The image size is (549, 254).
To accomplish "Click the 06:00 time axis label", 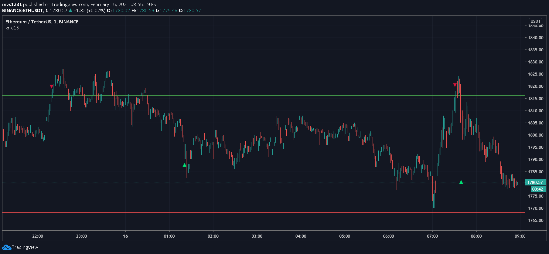I will coord(388,236).
